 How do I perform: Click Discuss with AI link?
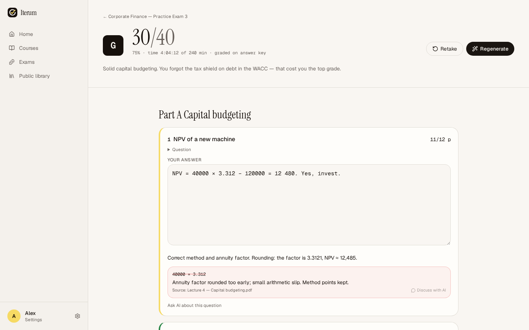pyautogui.click(x=428, y=290)
